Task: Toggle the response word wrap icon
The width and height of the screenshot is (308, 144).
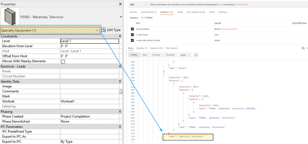Action: pyautogui.click(x=196, y=55)
